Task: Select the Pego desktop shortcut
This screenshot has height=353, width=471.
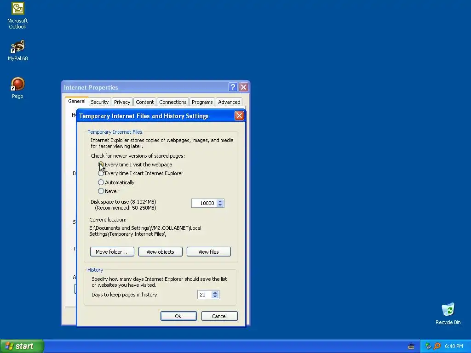Action: click(17, 88)
